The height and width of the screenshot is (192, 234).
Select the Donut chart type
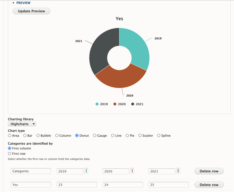tap(77, 136)
